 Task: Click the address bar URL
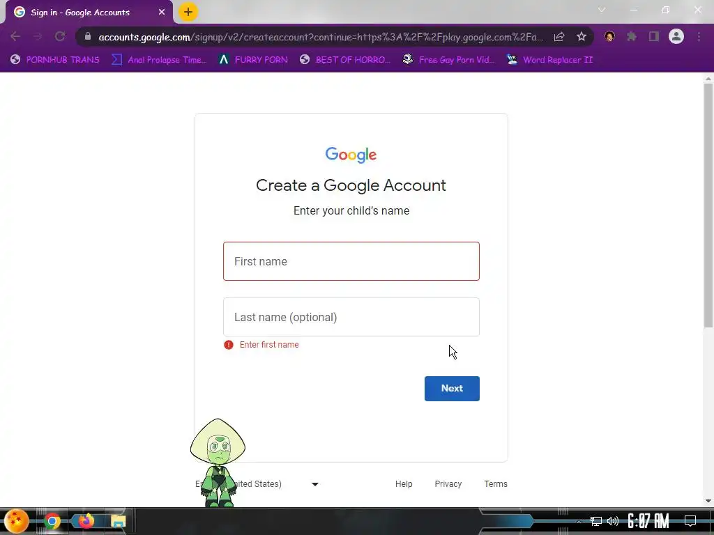321,37
